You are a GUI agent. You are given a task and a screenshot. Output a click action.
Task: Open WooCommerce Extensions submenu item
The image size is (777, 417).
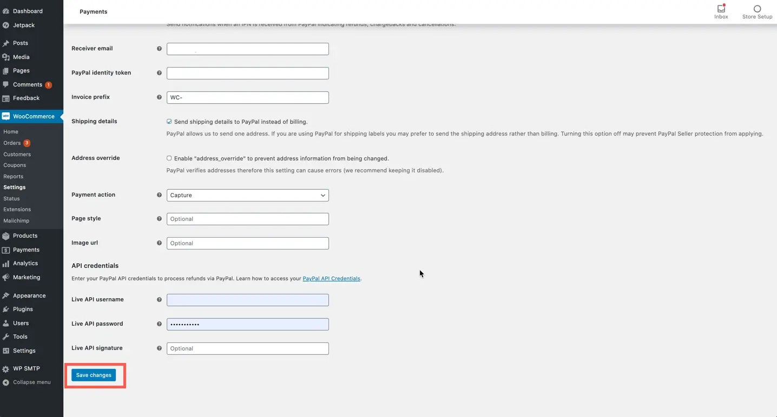click(17, 210)
